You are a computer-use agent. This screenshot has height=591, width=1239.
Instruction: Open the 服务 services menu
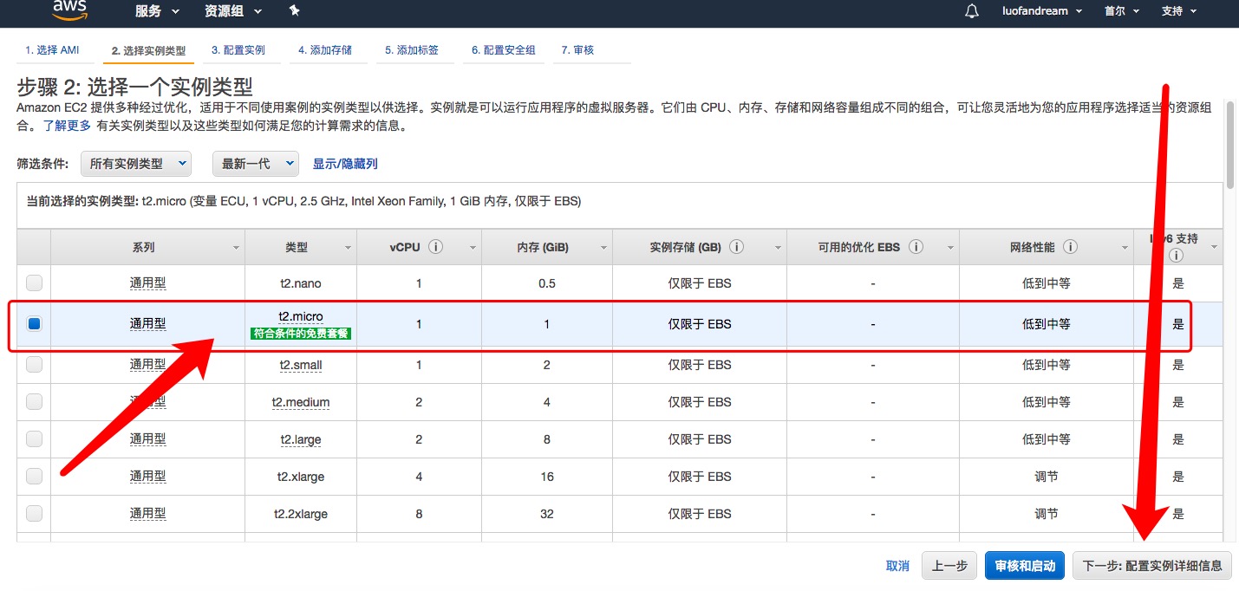pos(157,11)
